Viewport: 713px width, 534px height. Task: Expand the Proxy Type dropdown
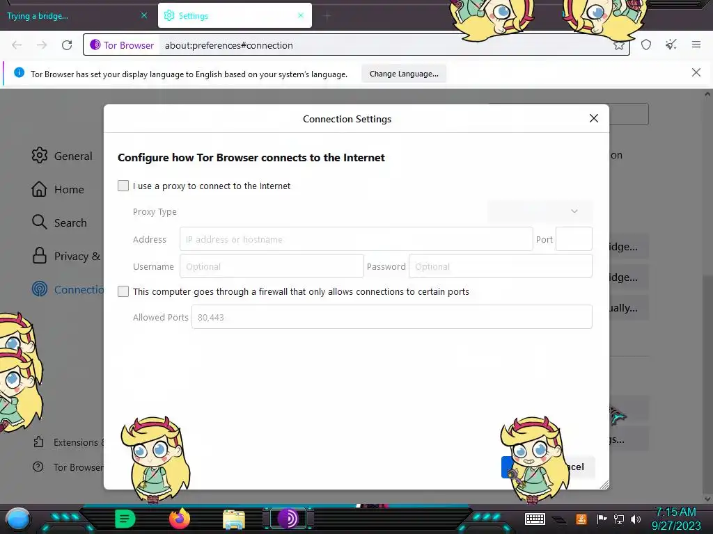coord(540,211)
